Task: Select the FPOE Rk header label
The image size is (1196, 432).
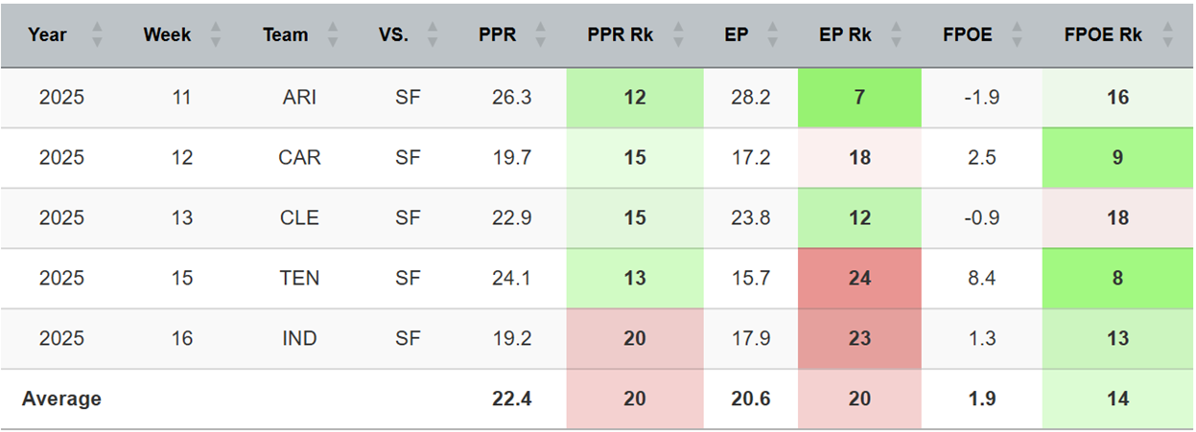Action: pos(1103,35)
